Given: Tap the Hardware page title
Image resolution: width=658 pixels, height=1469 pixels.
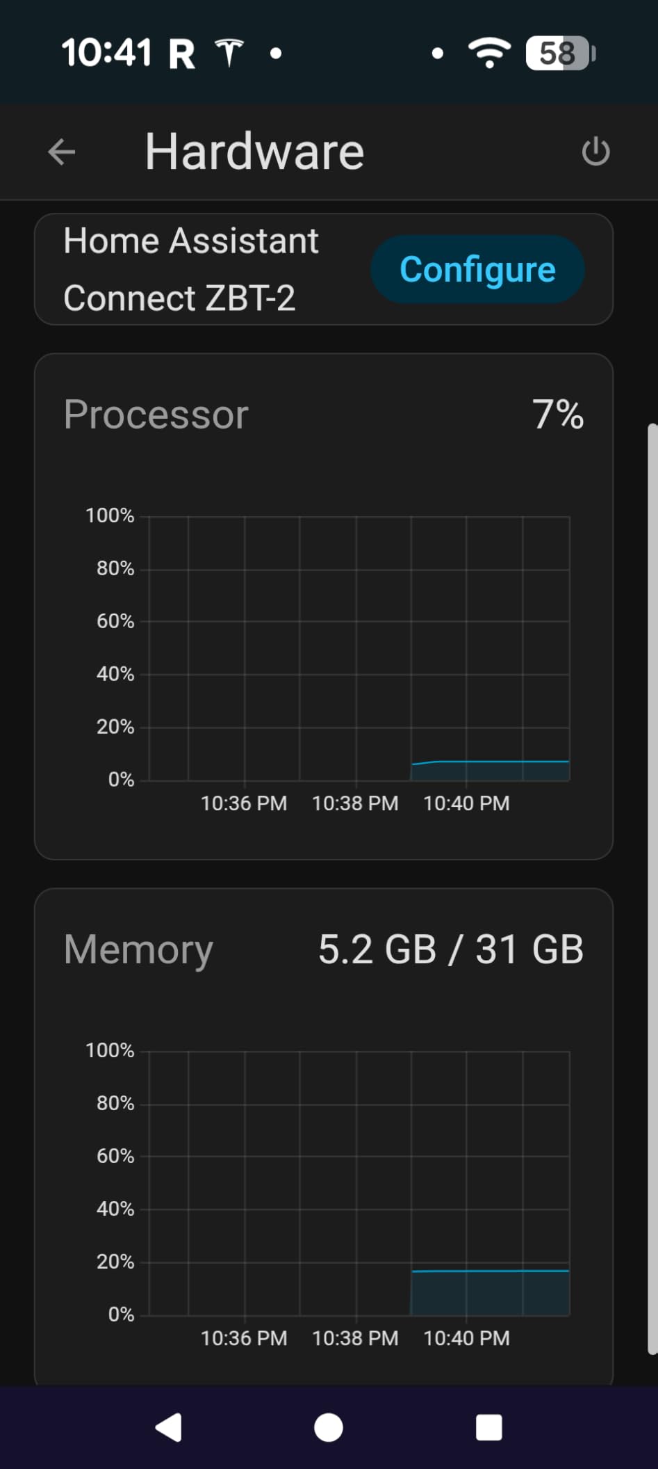Looking at the screenshot, I should click(254, 152).
